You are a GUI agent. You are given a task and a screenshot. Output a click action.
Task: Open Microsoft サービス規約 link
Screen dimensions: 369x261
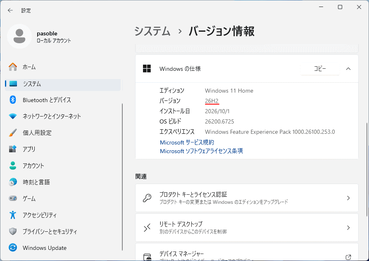click(187, 142)
